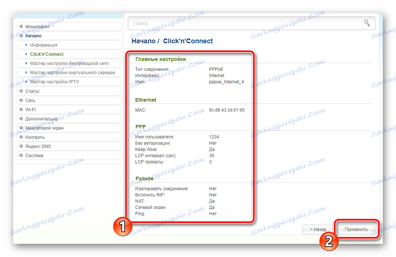Expand the Статус menu section

pos(69,91)
